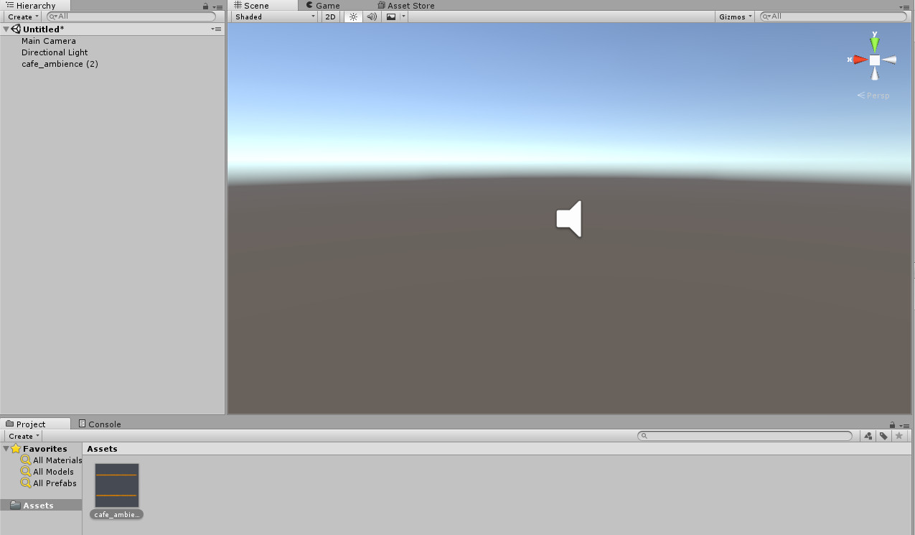Click the scene effects image icon
Screen dimensions: 915x535
click(391, 17)
